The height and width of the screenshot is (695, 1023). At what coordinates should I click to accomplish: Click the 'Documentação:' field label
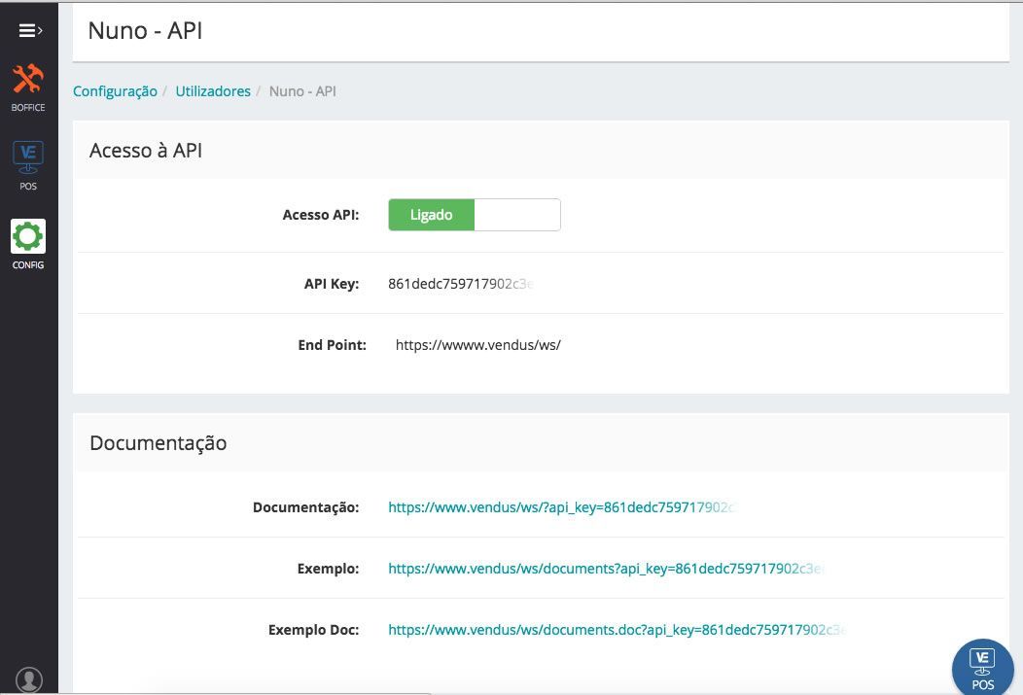tap(306, 507)
